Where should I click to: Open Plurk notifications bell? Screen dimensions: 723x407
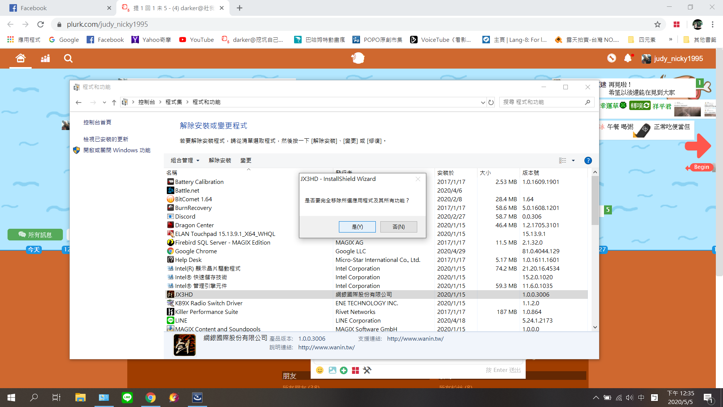coord(628,58)
